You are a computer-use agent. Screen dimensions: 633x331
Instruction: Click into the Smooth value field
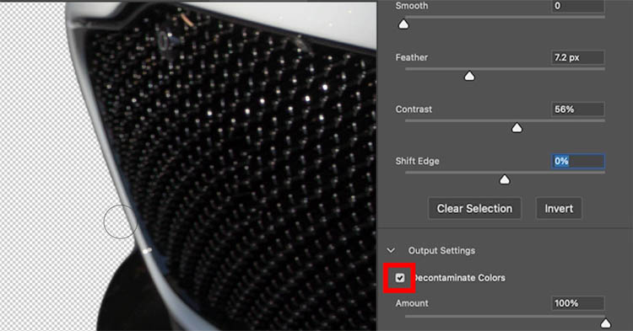pyautogui.click(x=577, y=6)
